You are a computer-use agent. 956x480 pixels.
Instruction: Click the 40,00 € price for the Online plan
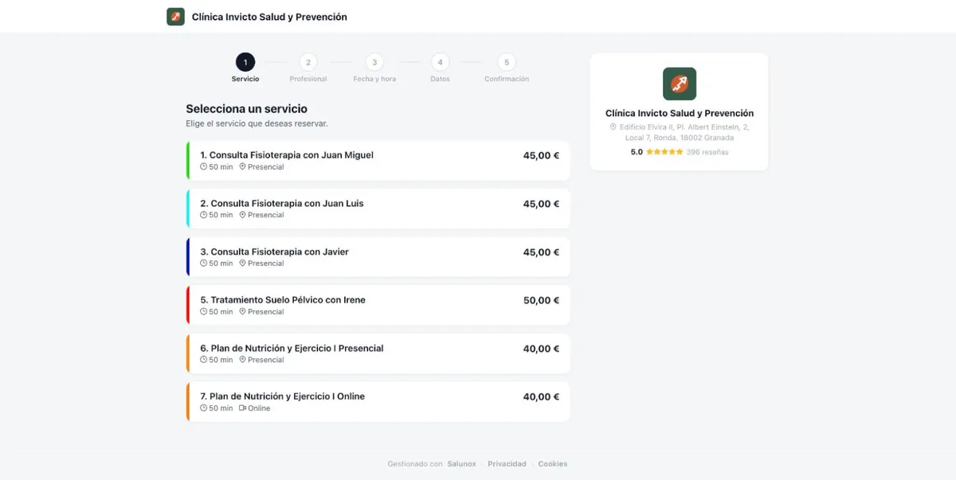point(542,396)
